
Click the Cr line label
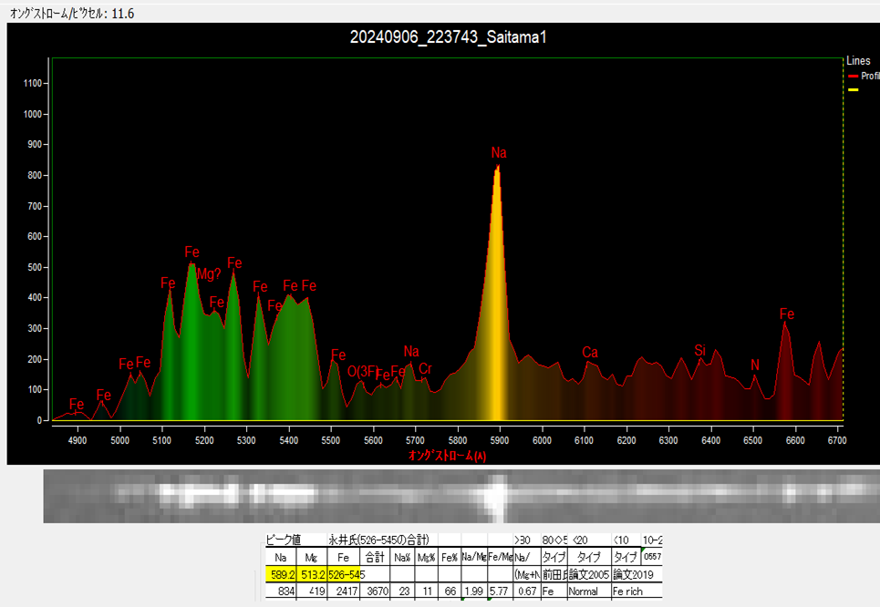[425, 369]
